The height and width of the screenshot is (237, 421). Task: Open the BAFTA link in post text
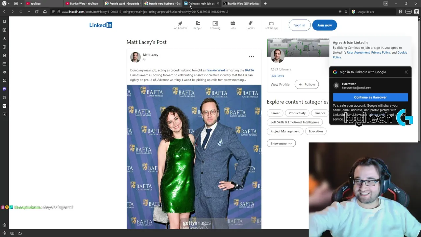pos(249,70)
